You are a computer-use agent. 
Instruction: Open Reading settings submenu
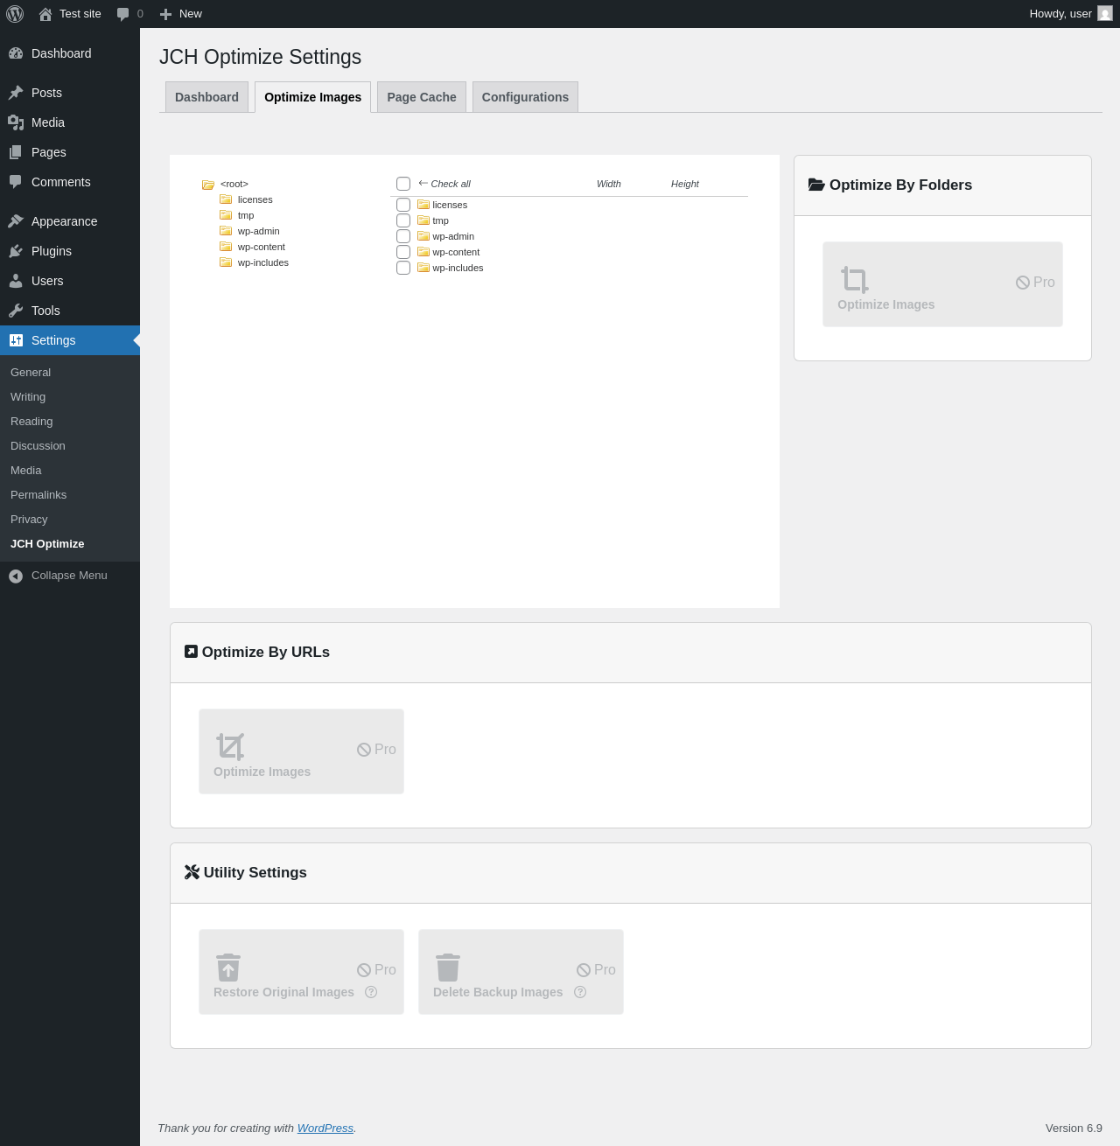point(70,422)
